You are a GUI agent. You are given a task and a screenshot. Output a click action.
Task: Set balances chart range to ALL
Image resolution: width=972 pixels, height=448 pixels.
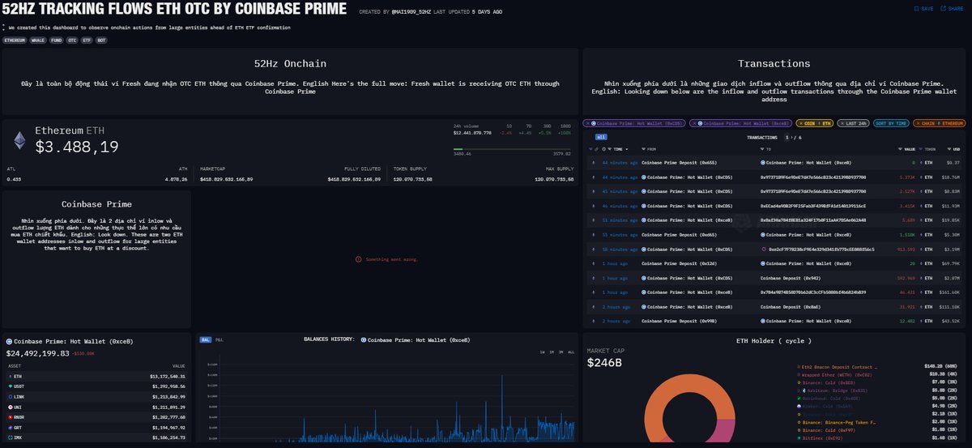point(572,352)
